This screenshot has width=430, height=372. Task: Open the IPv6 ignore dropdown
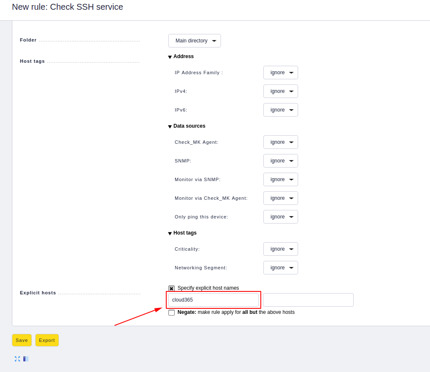coord(281,110)
